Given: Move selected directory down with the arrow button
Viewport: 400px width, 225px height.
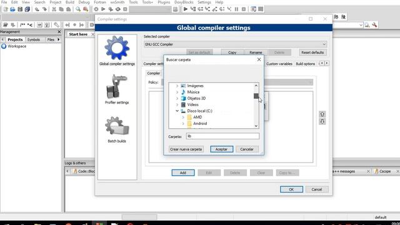Looking at the screenshot, I should (322, 121).
